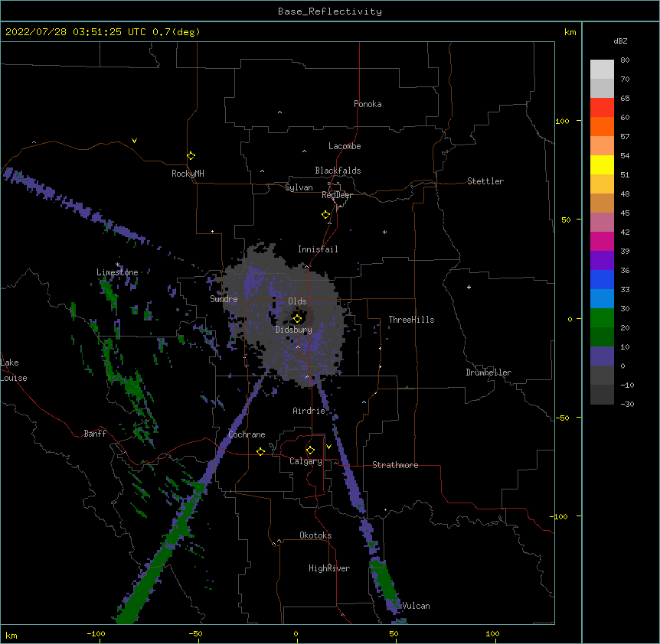
Task: Click the 80 value atop the dBZ legend
Action: point(625,60)
